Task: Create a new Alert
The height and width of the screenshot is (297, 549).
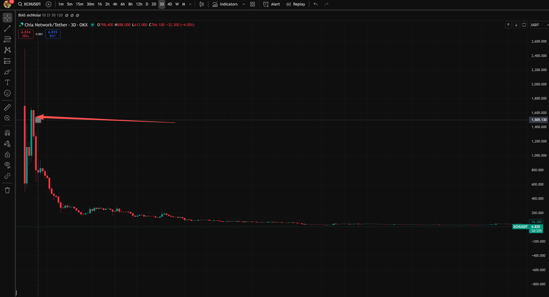Action: tap(271, 4)
